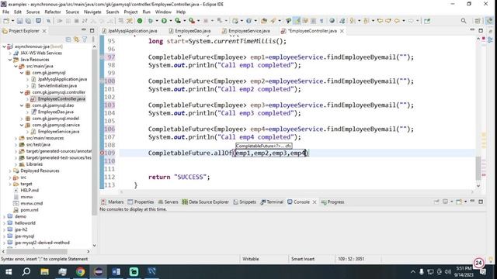Maximize the editor area

[x=481, y=31]
